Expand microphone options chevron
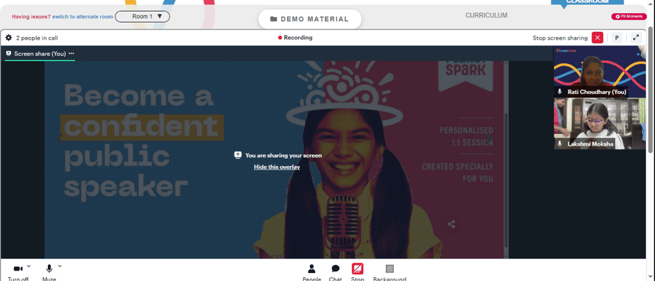Screen dimensions: 655x281 tap(60, 266)
